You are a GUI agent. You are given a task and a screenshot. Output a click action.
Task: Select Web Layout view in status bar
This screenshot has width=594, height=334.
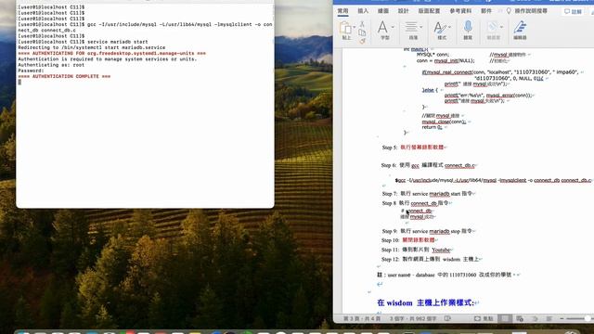point(520,318)
